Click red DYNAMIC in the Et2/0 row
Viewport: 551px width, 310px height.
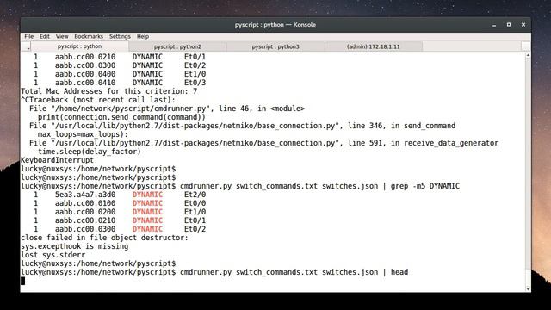tap(147, 195)
